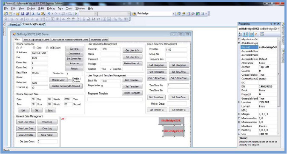Click the Connect button

click(75, 49)
